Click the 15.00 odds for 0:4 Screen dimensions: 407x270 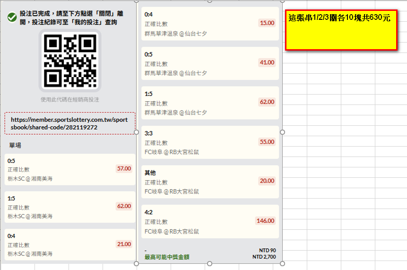pos(267,23)
